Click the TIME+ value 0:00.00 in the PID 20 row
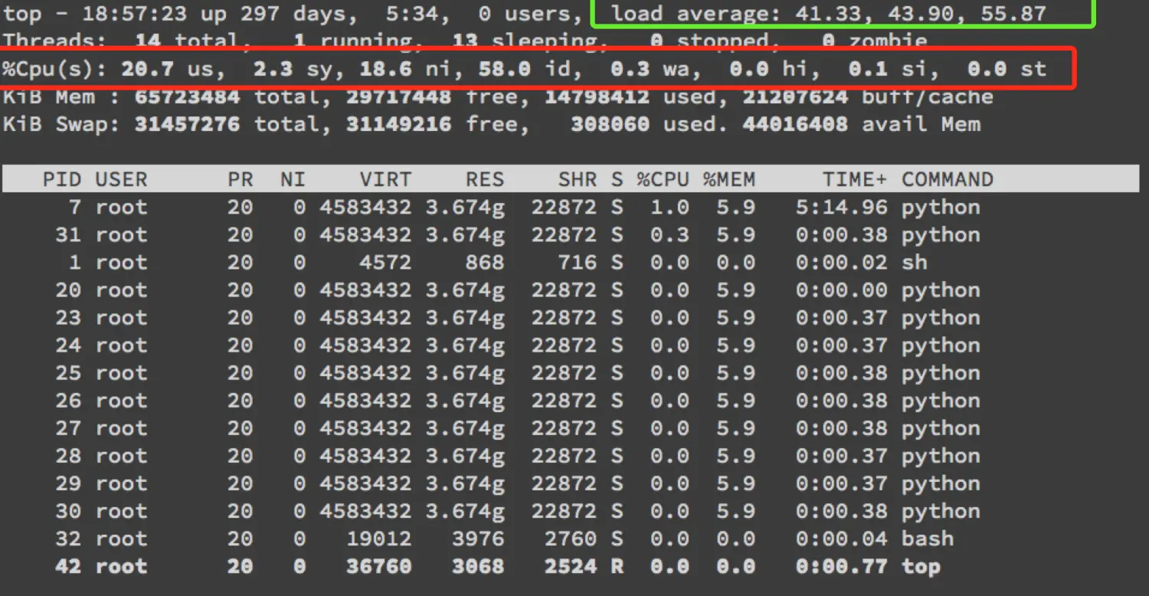The height and width of the screenshot is (596, 1149). (x=842, y=290)
